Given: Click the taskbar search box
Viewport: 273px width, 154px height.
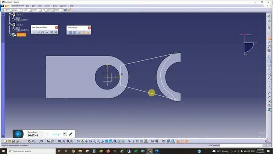Looking at the screenshot, I should [31, 151].
